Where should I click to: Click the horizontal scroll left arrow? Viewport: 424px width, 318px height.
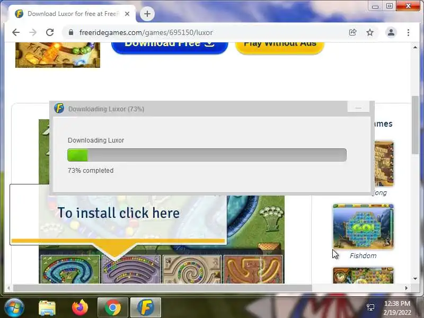pos(8,288)
